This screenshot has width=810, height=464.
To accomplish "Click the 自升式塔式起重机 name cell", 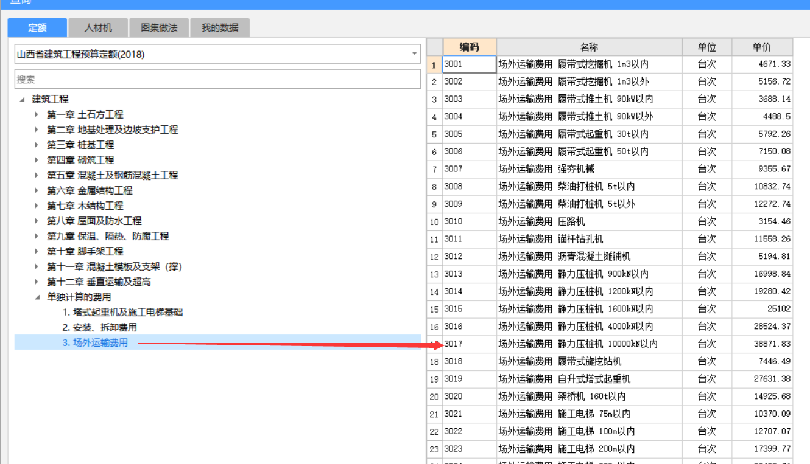I will point(589,379).
